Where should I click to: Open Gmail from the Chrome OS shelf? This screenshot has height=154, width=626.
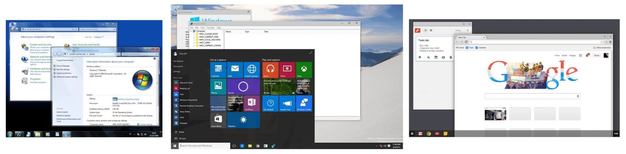(x=420, y=133)
